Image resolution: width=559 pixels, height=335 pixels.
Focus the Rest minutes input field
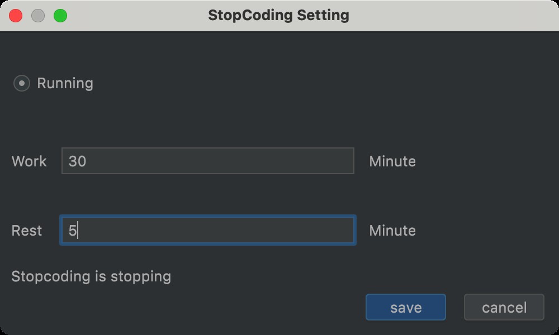207,231
